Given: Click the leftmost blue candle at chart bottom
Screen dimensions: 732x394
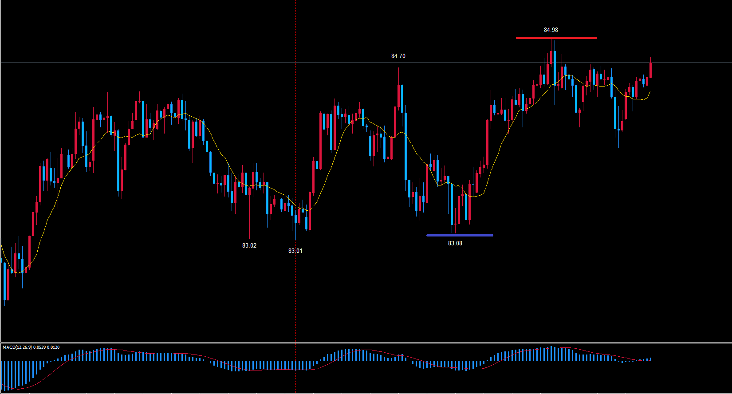Looking at the screenshot, I should click(5, 281).
